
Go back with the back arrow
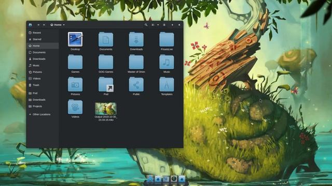[38, 25]
